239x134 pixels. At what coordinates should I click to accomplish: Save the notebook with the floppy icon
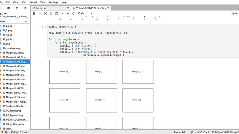click(34, 13)
